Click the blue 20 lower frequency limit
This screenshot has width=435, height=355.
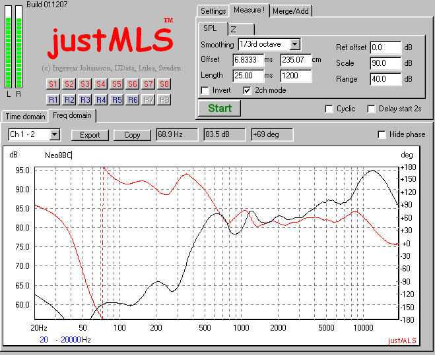point(44,340)
